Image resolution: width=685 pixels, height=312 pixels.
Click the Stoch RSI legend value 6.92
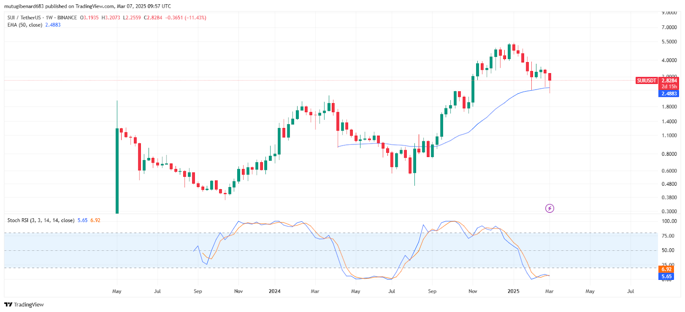pos(95,220)
